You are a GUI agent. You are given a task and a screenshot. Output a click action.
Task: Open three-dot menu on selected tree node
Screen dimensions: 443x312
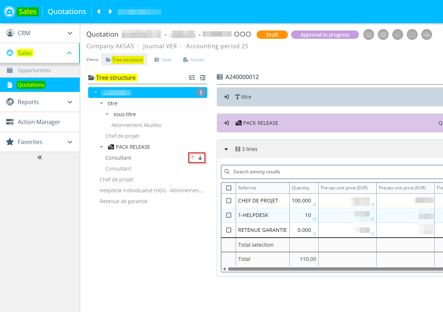tap(201, 93)
